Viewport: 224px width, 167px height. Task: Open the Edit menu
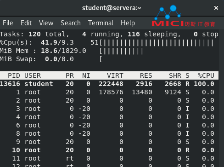pos(26,23)
